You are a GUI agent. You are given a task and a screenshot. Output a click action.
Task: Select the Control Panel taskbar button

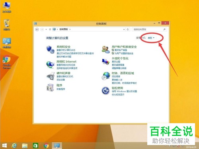point(57,145)
